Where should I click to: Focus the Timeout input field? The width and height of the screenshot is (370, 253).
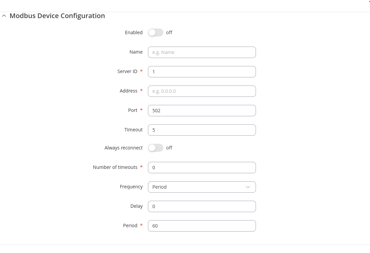(202, 130)
